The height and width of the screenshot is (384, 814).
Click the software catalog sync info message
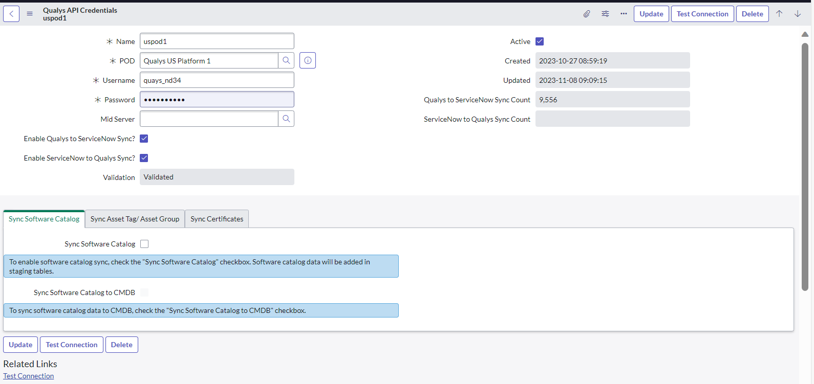click(x=201, y=266)
